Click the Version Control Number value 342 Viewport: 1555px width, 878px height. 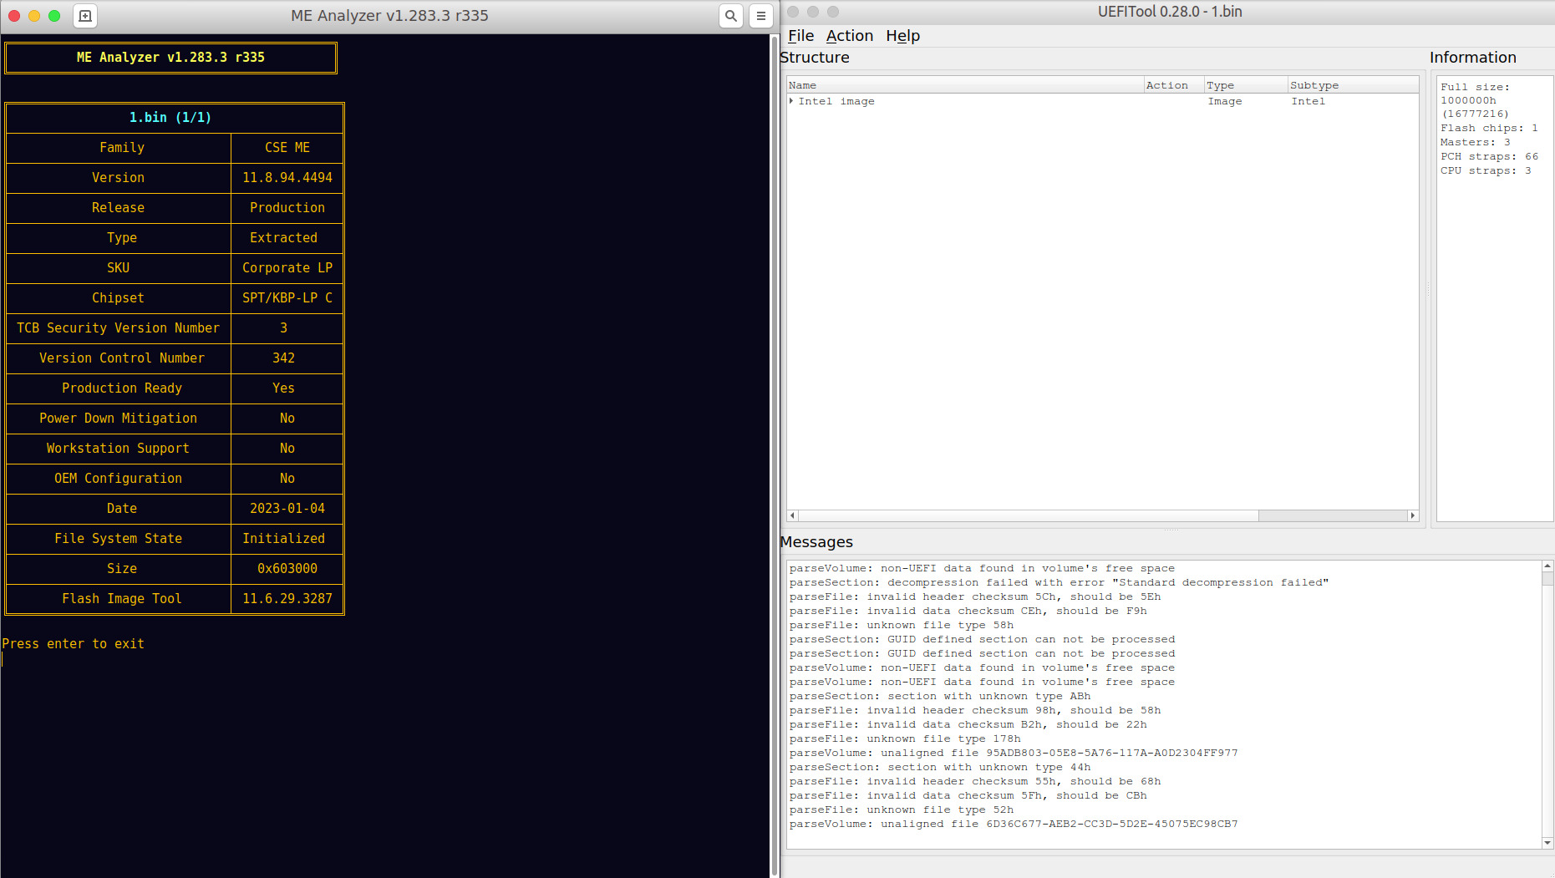[x=284, y=358]
